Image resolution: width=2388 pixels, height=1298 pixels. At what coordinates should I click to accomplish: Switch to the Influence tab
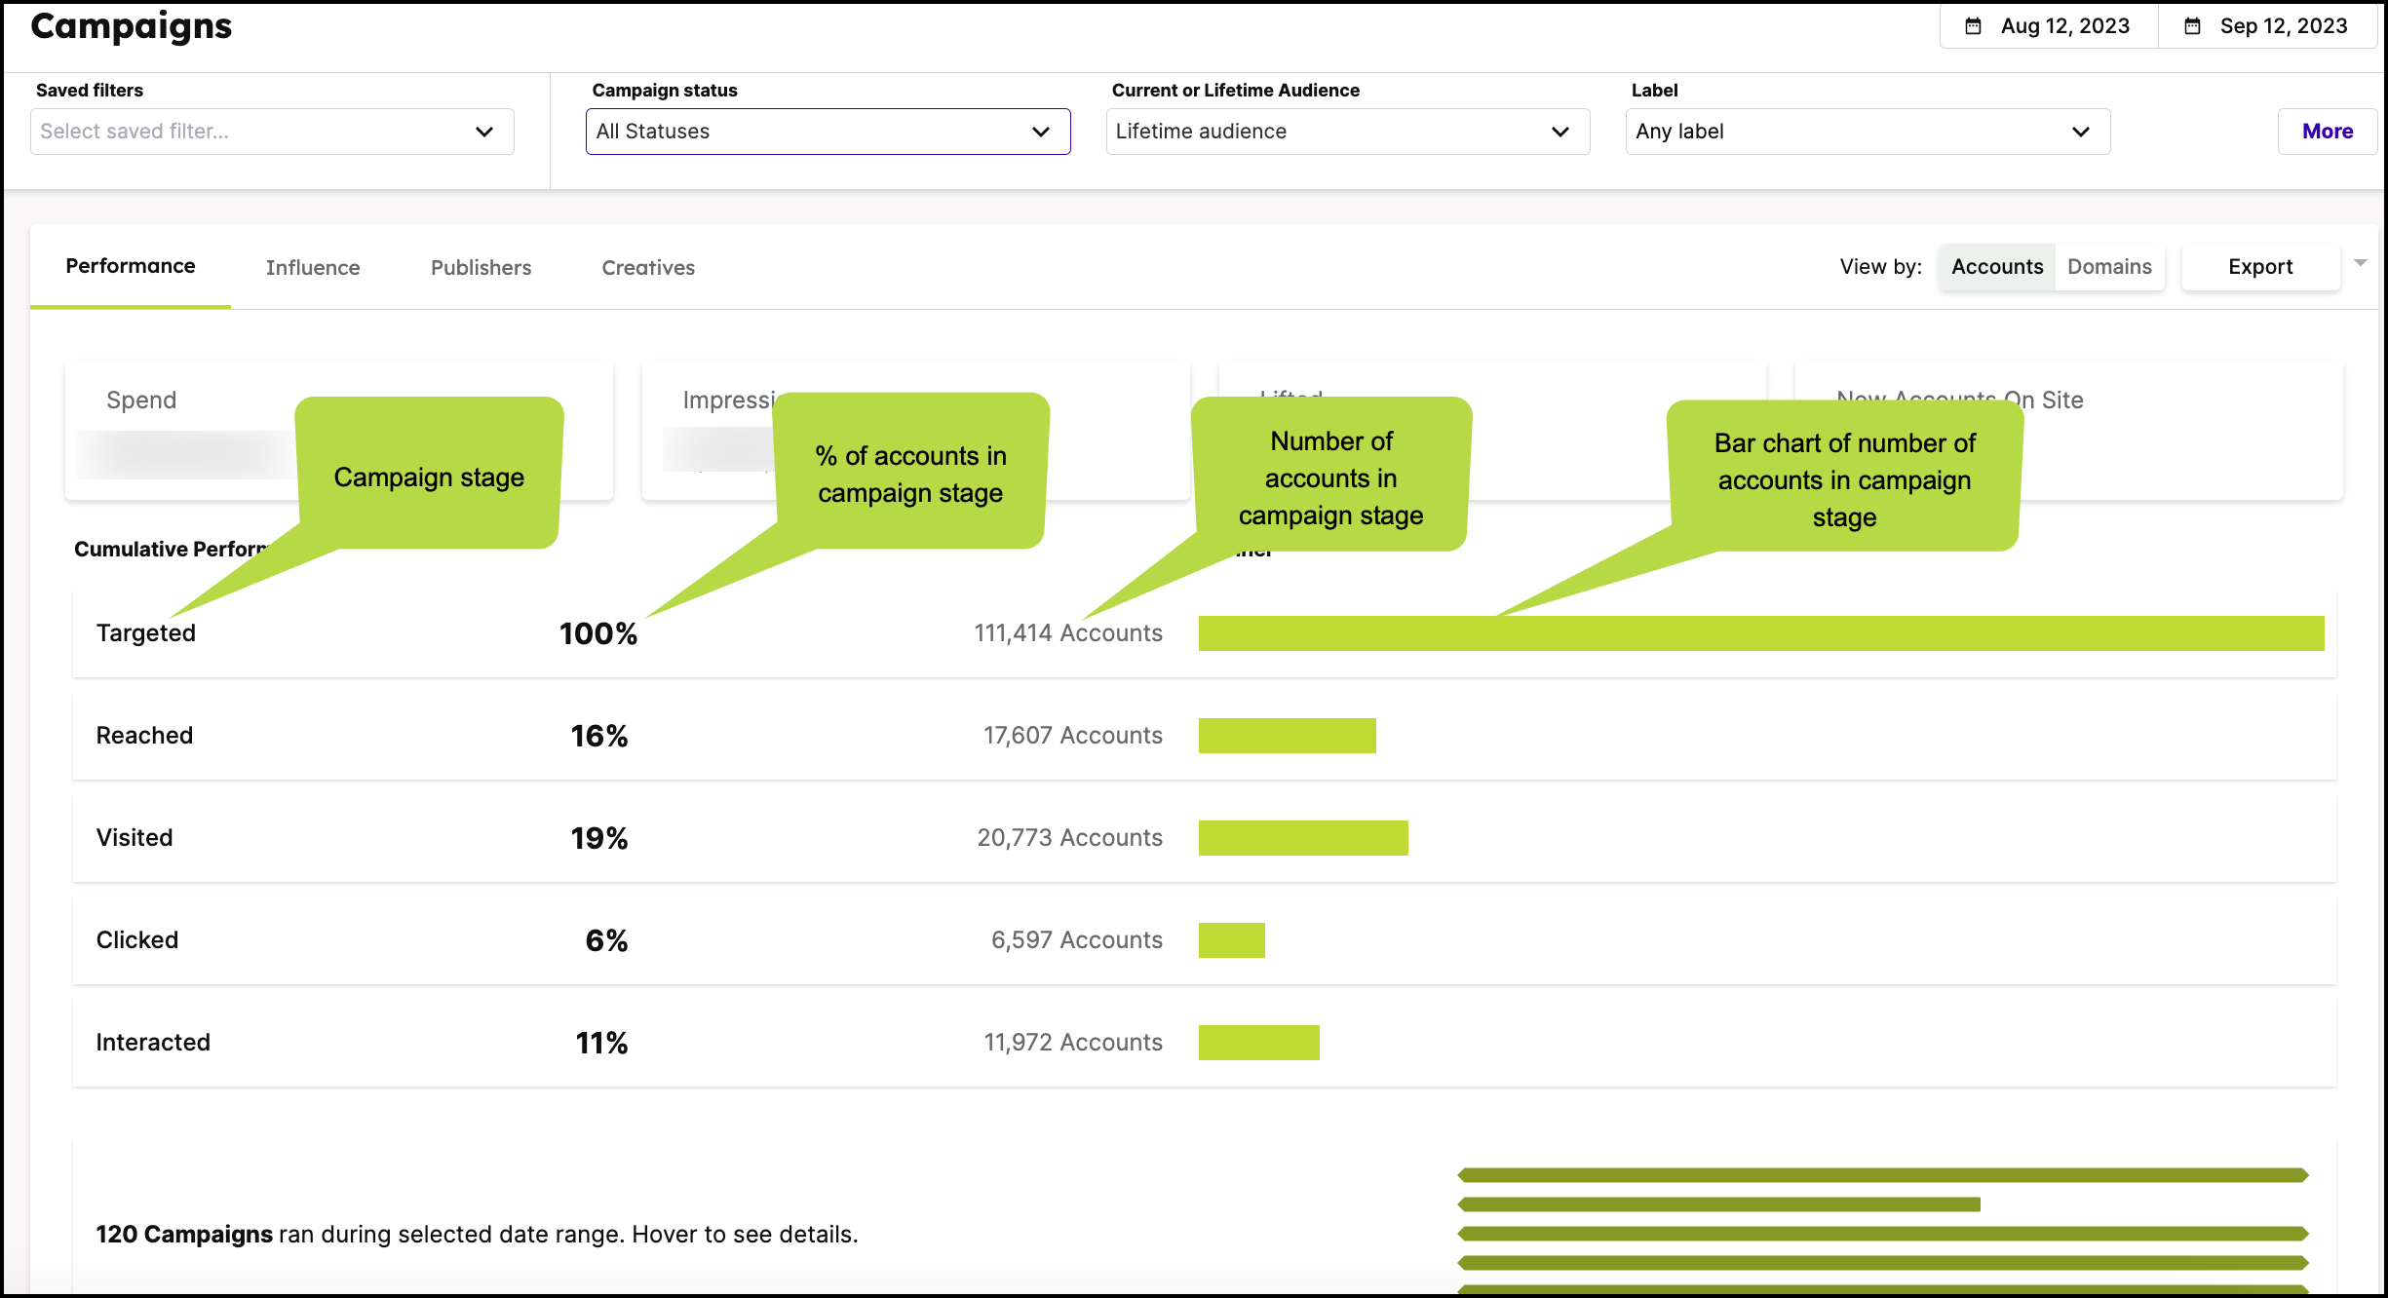[x=313, y=267]
